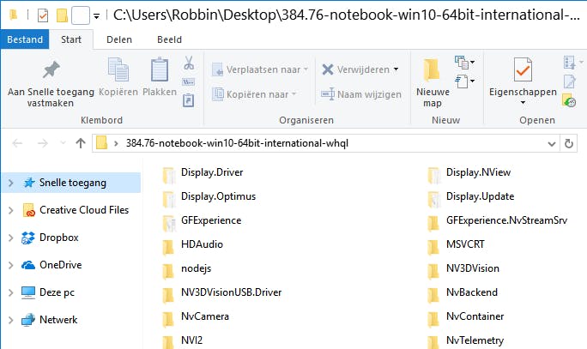Click new folder icon in title bar toolbar
Viewport: 587px width, 349px height.
[62, 15]
